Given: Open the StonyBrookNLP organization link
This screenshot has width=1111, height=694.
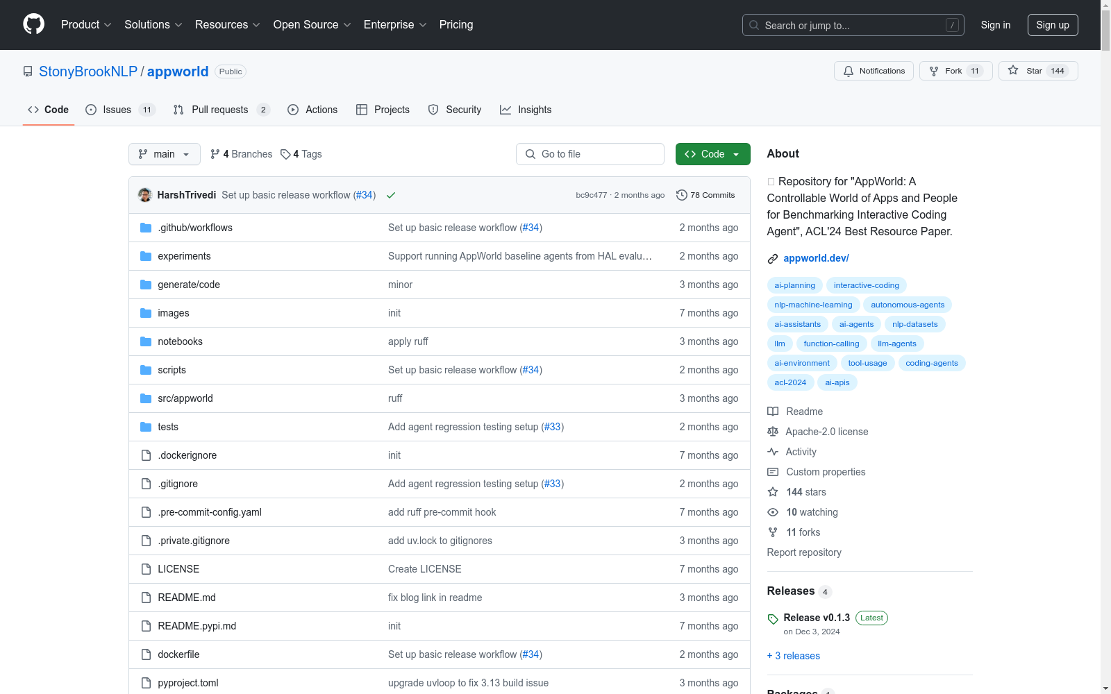Looking at the screenshot, I should click(88, 71).
